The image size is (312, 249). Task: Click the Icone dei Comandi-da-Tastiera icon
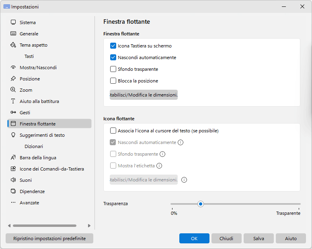[x=13, y=169]
